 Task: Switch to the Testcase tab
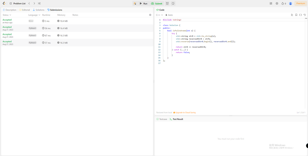(x=162, y=119)
